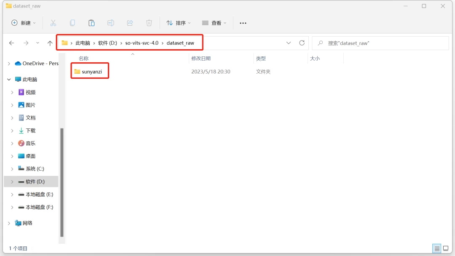Sort by the 大小 column header

tap(315, 59)
